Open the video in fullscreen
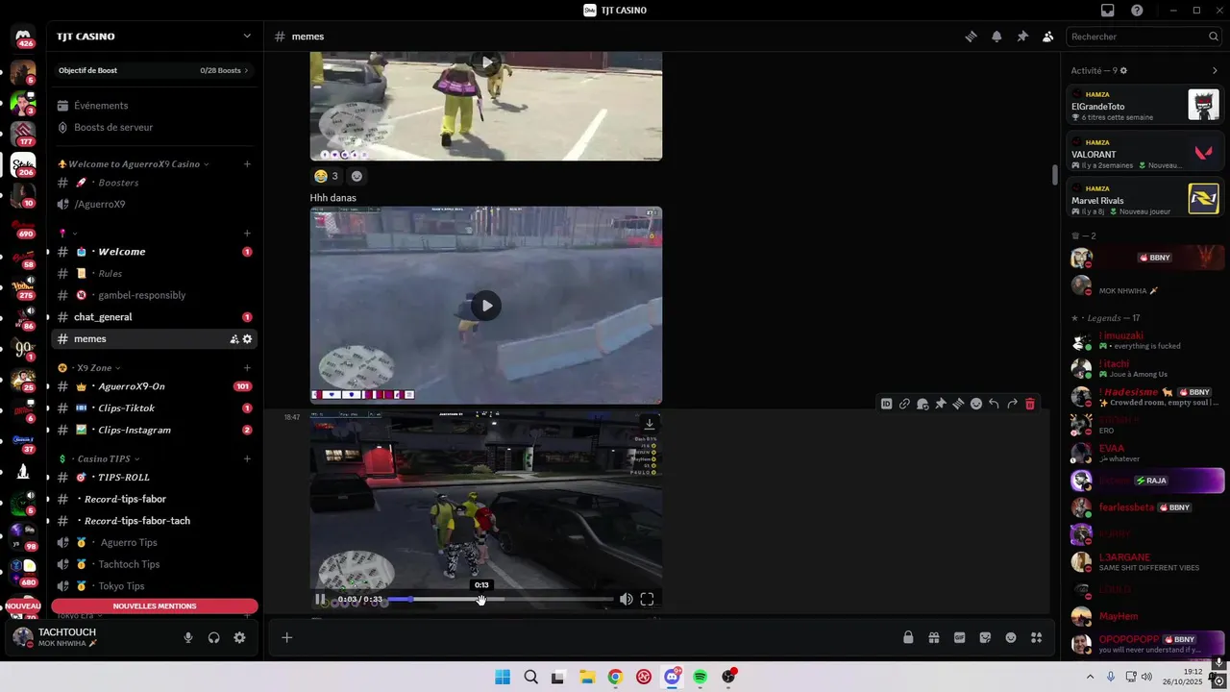The height and width of the screenshot is (692, 1230). [x=647, y=599]
